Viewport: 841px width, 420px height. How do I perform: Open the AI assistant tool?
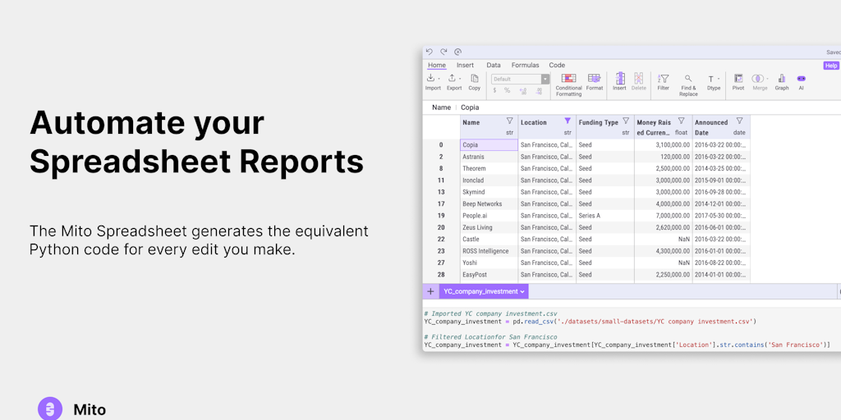pyautogui.click(x=802, y=80)
